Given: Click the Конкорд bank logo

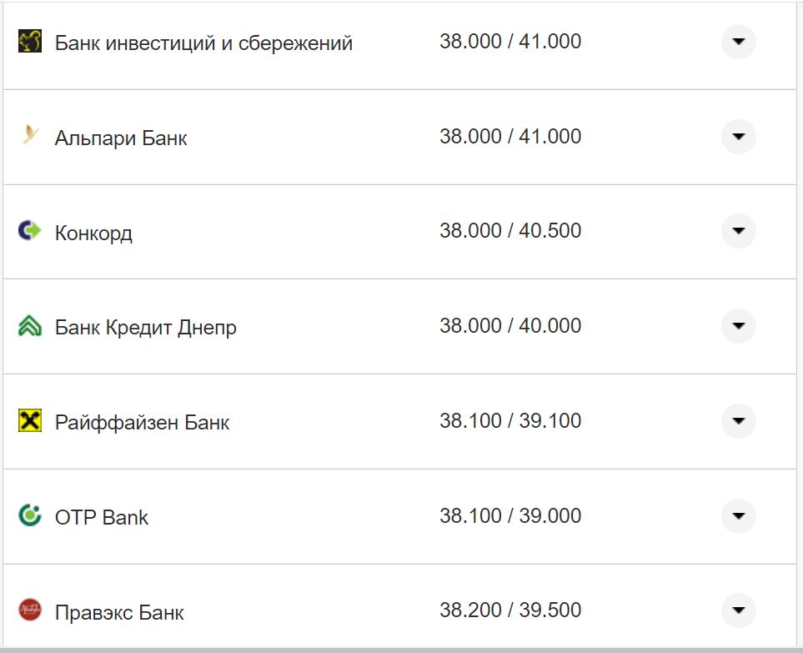Looking at the screenshot, I should [x=29, y=231].
